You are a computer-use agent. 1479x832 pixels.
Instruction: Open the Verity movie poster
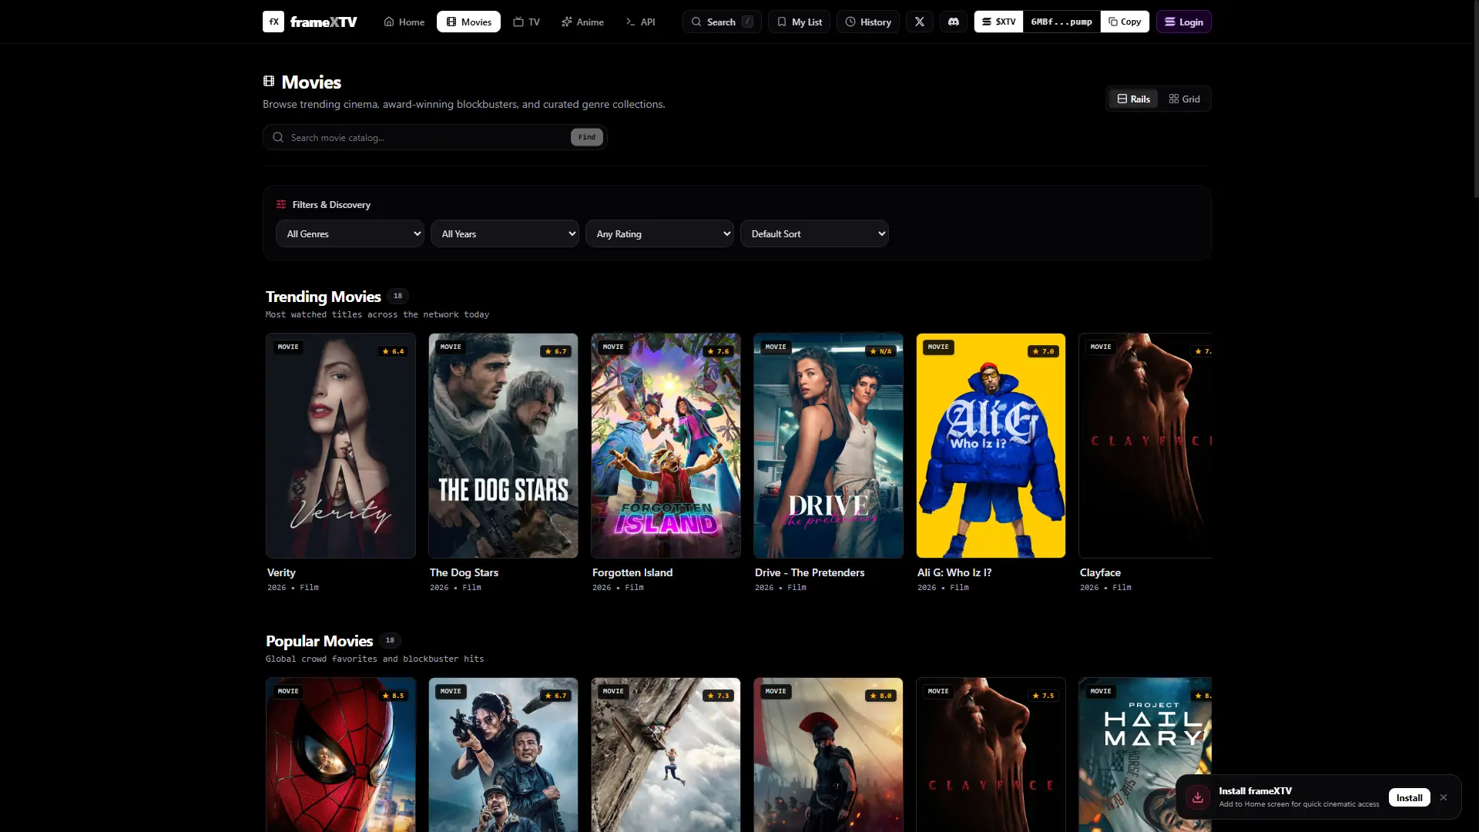point(340,445)
